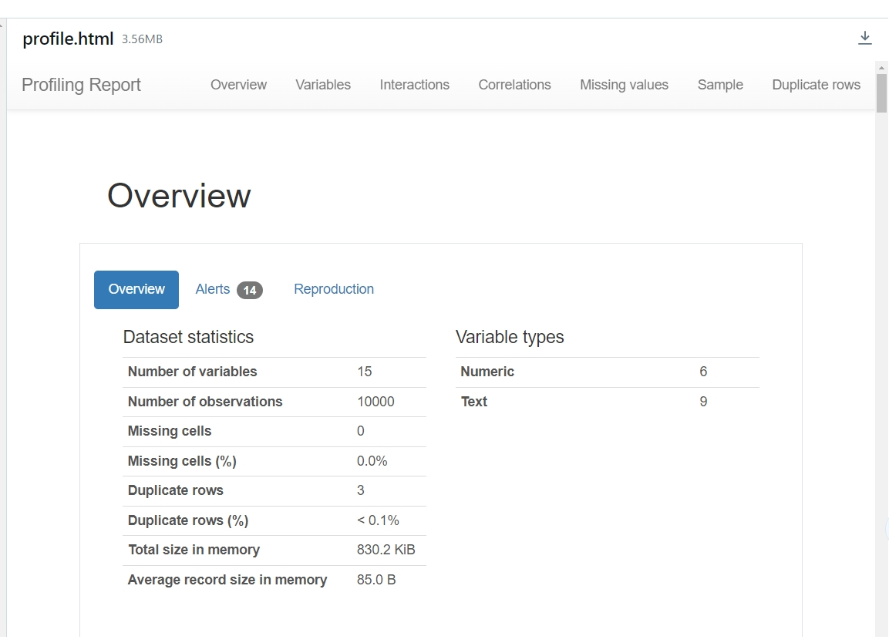Image resolution: width=889 pixels, height=643 pixels.
Task: Click the Missing cells row label
Action: click(x=170, y=431)
